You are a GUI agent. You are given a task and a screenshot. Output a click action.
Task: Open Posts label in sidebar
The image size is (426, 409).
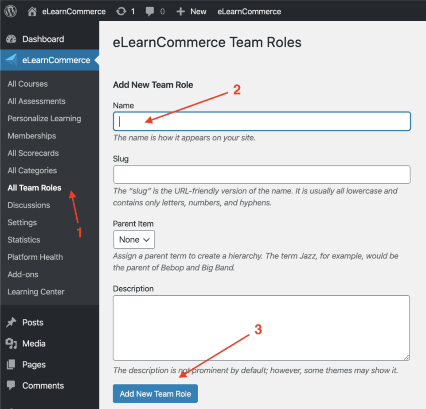33,323
